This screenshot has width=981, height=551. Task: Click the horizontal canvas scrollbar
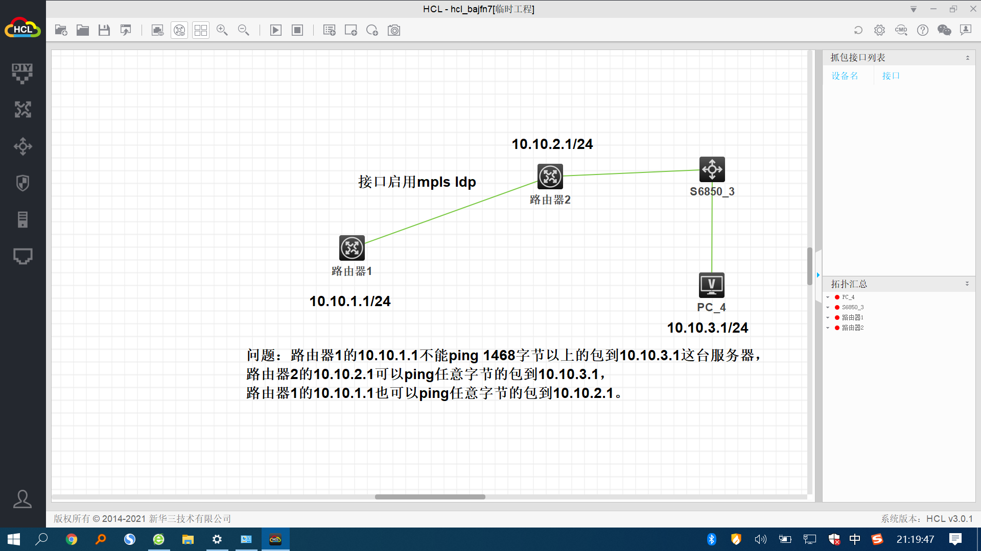point(430,497)
